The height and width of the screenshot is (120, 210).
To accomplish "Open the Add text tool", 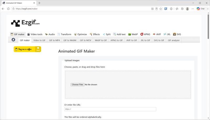I will pyautogui.click(x=119, y=34).
